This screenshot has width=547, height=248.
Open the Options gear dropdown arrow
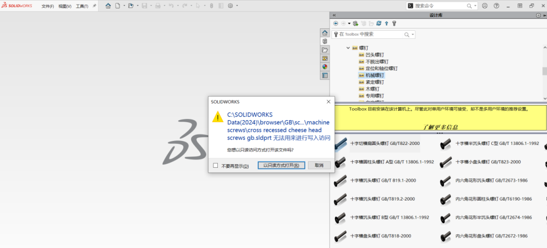click(237, 6)
